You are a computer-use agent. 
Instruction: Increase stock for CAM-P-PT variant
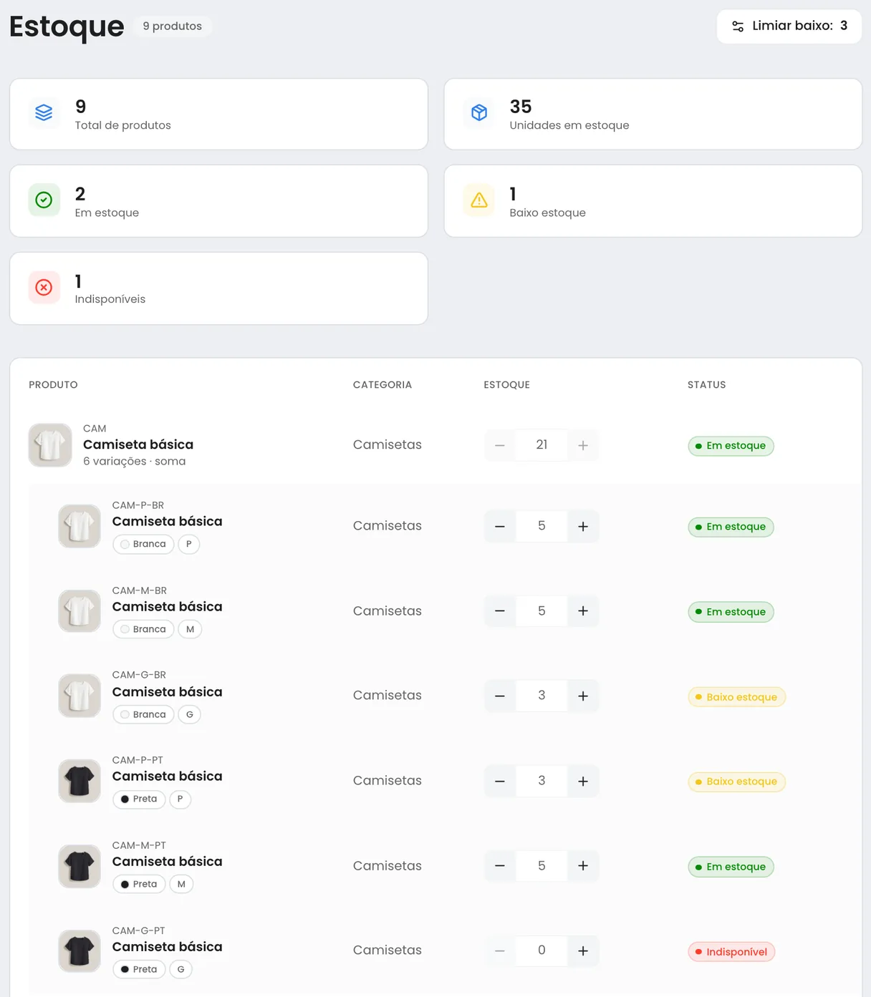click(583, 782)
